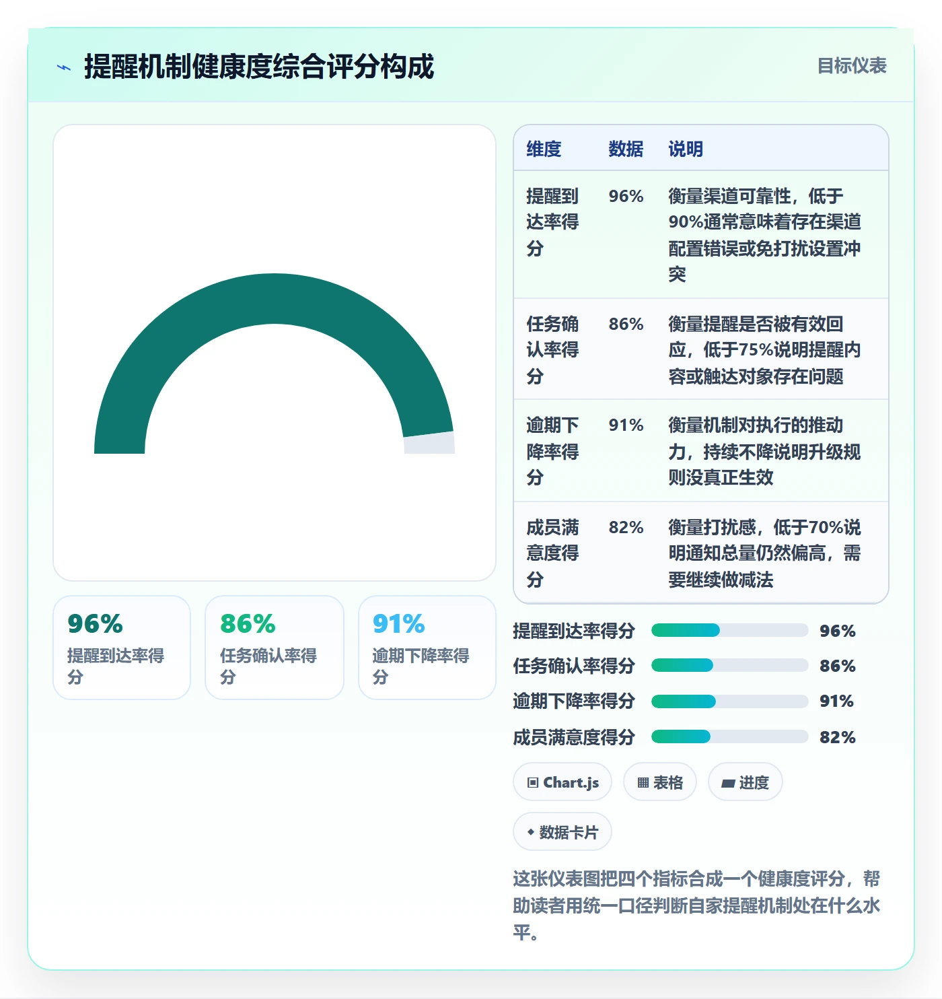Click description starting 衡量机制对执行的推动力
The width and height of the screenshot is (942, 999).
pos(765,451)
